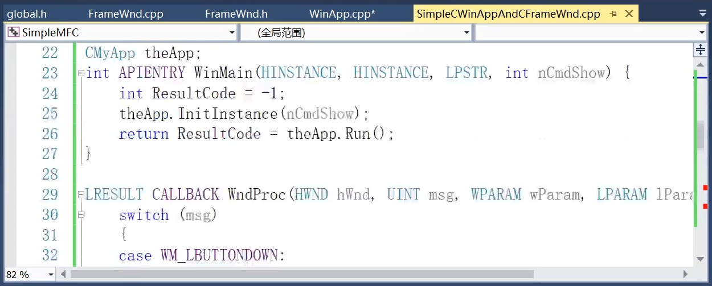Click "CALLBACK" on line 29
Viewport: 712px width, 286px height.
click(186, 195)
